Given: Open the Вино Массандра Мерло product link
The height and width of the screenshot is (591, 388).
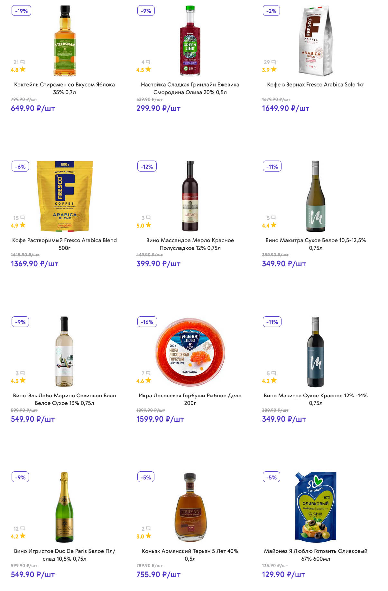Looking at the screenshot, I should tap(190, 244).
